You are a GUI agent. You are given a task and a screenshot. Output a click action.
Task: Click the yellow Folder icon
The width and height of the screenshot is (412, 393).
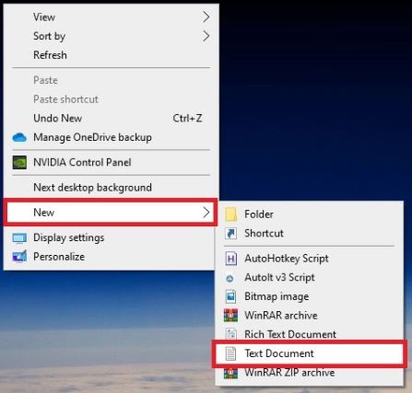pos(230,214)
